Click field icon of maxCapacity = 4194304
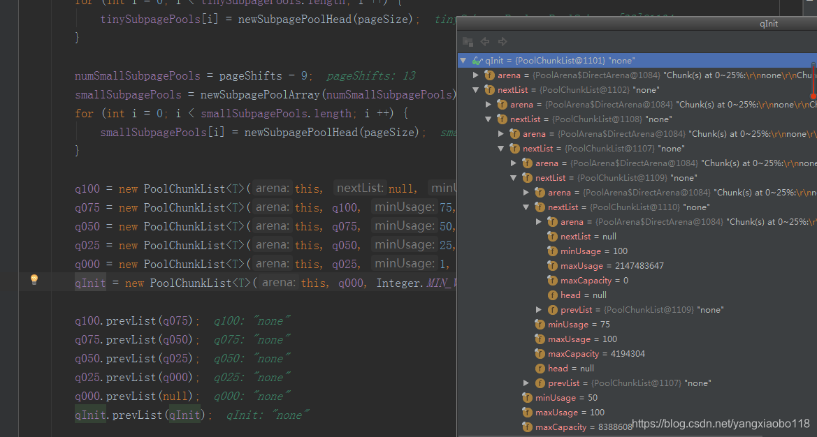This screenshot has height=437, width=817. pos(540,354)
